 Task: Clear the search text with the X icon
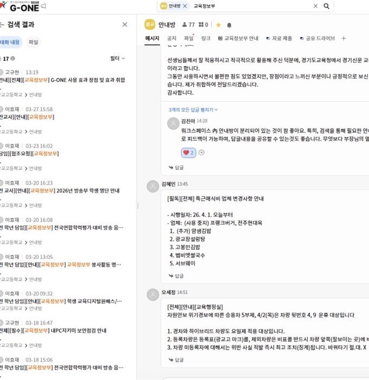point(315,6)
